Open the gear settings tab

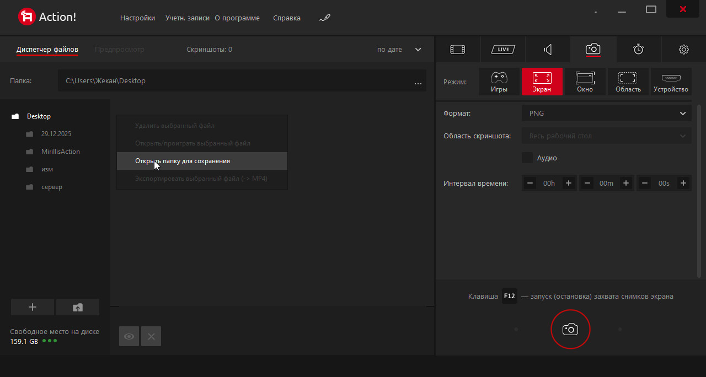683,50
